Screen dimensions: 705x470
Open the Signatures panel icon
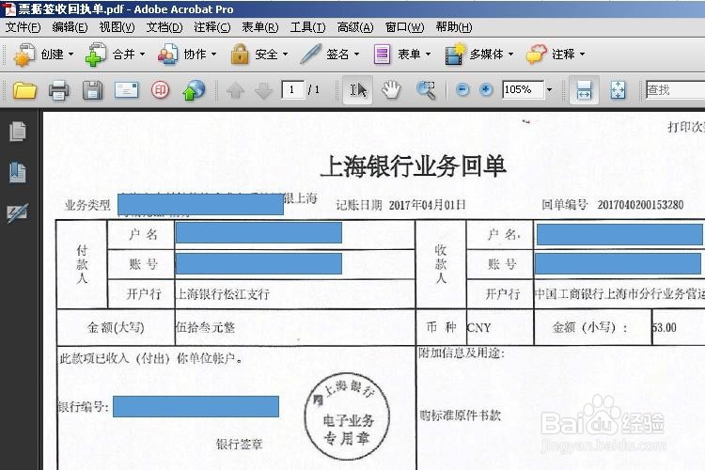[18, 213]
